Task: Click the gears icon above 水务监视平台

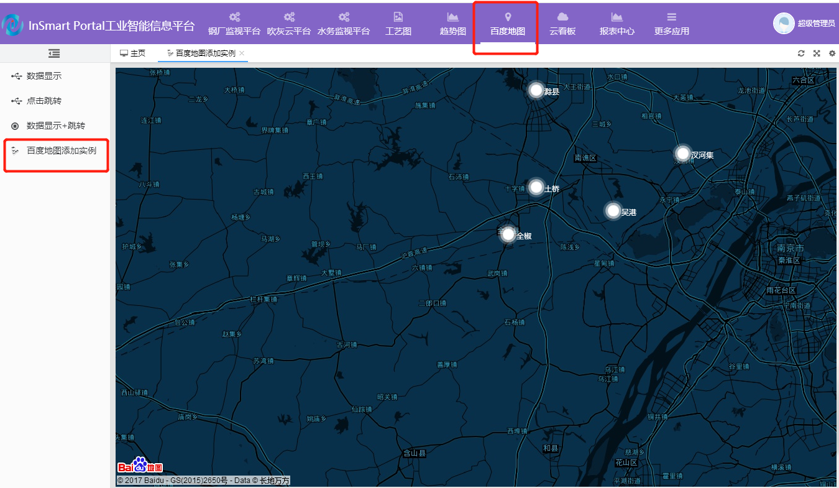Action: point(344,17)
